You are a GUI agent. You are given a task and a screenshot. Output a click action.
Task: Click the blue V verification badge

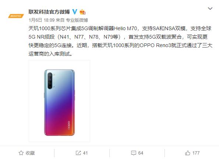[x=75, y=12]
